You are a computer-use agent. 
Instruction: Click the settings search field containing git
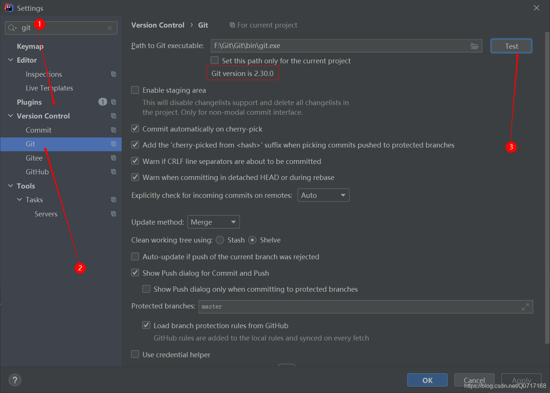[61, 28]
